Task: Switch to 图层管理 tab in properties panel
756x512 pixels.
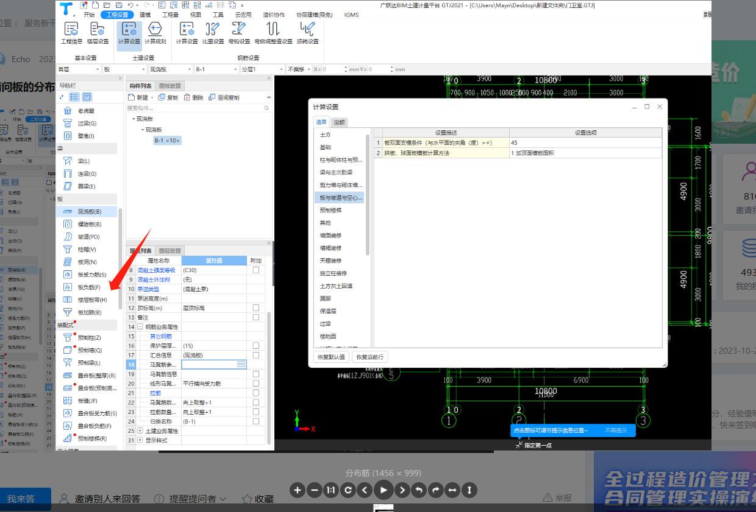Action: pyautogui.click(x=170, y=251)
